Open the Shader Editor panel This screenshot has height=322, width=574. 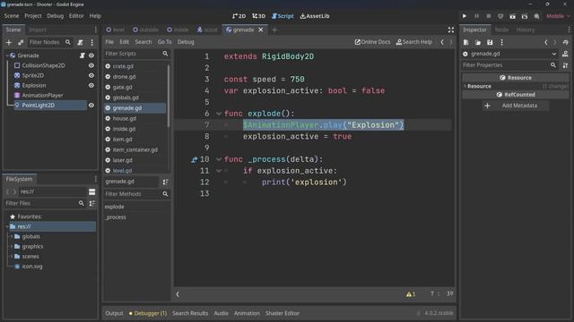pyautogui.click(x=283, y=313)
